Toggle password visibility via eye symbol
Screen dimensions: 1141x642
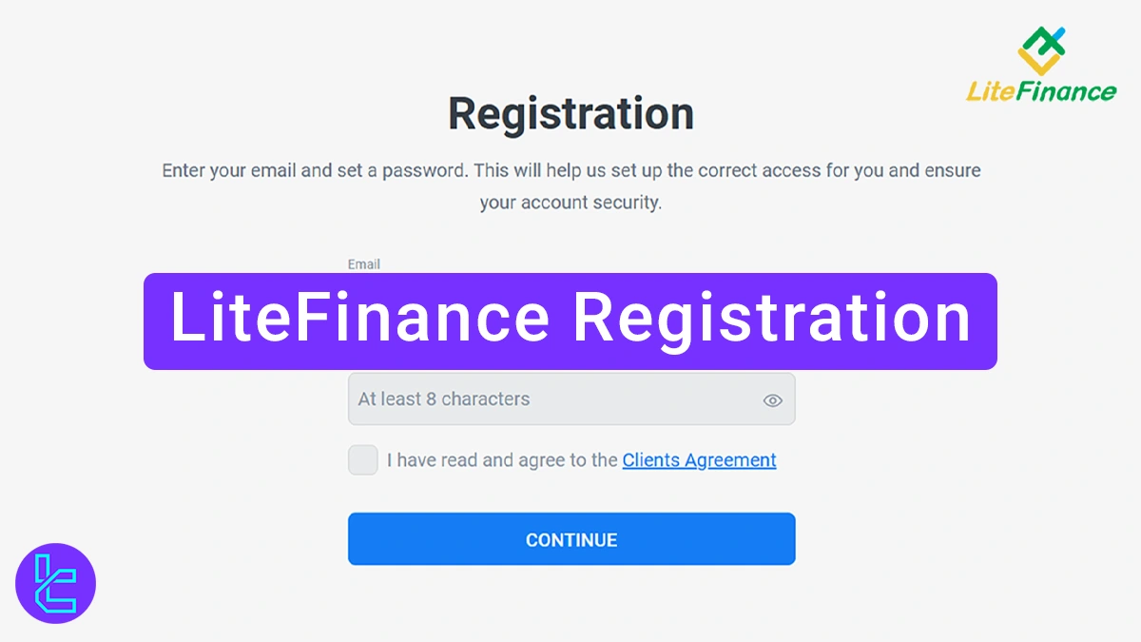point(772,399)
